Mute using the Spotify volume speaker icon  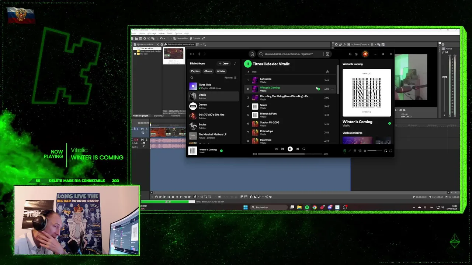coord(365,151)
